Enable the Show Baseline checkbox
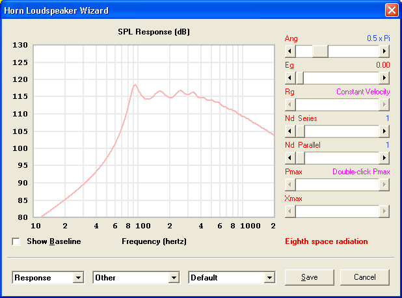Image resolution: width=402 pixels, height=298 pixels. click(16, 241)
